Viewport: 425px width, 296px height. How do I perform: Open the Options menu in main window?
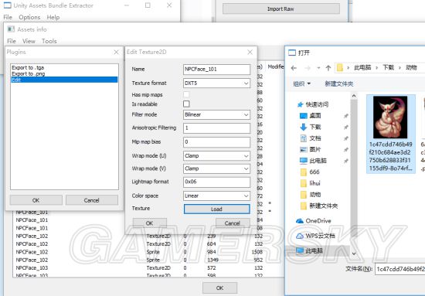click(x=29, y=17)
